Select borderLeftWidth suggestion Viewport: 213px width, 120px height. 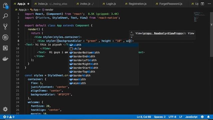[103, 60]
